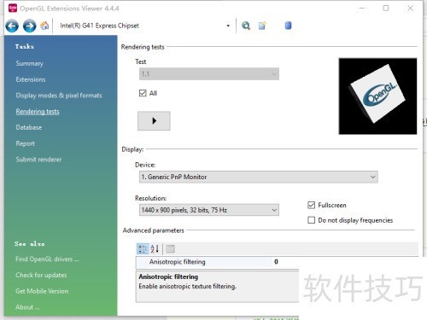Open the renderer dropdown for Intel(R) G41 Express Chipset
Viewport: 427px width, 320px height.
[228, 26]
